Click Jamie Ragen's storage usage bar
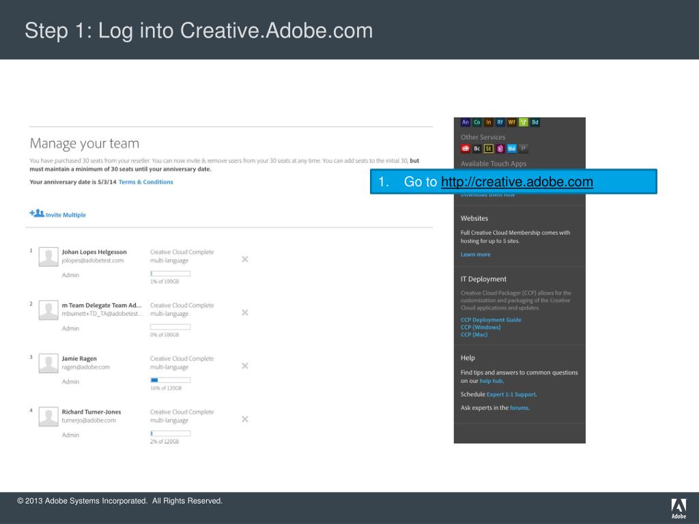The image size is (699, 524). tap(170, 380)
